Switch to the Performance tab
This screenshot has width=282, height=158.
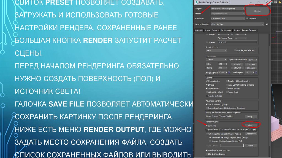(226, 30)
